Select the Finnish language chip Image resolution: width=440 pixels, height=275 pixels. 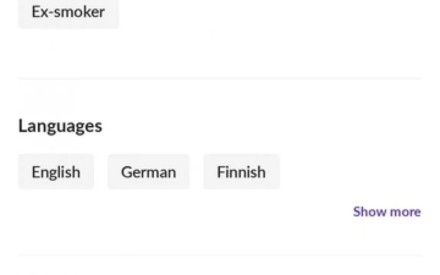pyautogui.click(x=241, y=172)
